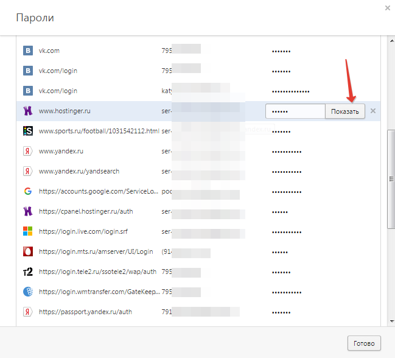Click password dots in the accounts.google.com row
The height and width of the screenshot is (358, 395).
click(x=287, y=192)
